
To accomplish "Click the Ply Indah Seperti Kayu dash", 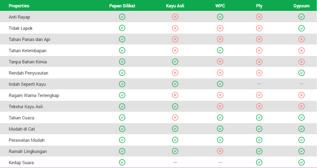I will 259,84.
